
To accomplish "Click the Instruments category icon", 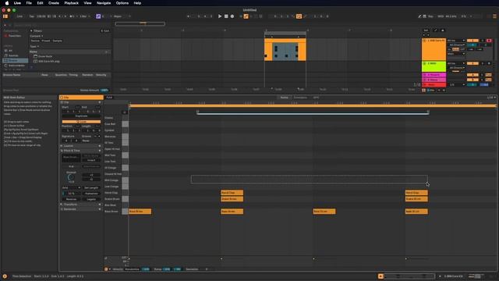I will (5, 66).
